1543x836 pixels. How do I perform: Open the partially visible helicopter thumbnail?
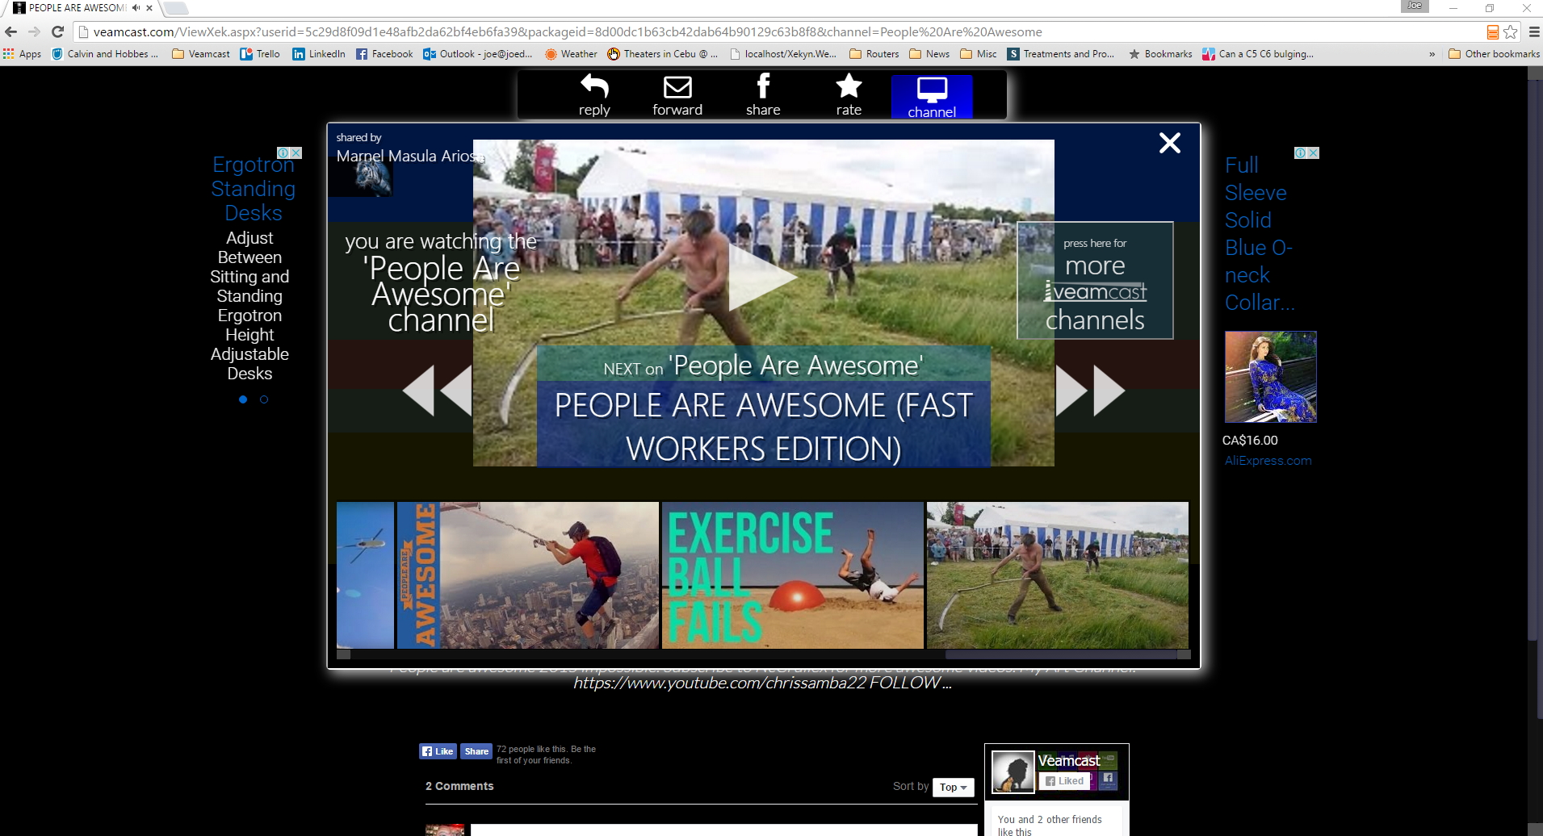365,575
